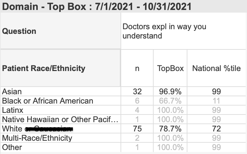Select the Domain - Top Box title
The image size is (247, 154).
(x=97, y=7)
